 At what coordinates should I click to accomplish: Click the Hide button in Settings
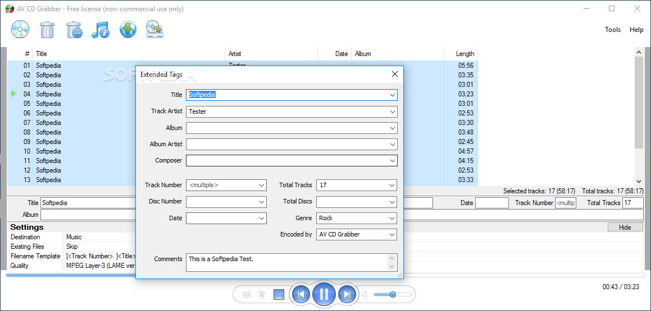pos(625,228)
